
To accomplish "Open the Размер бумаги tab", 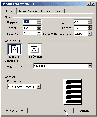I will click(28, 11).
